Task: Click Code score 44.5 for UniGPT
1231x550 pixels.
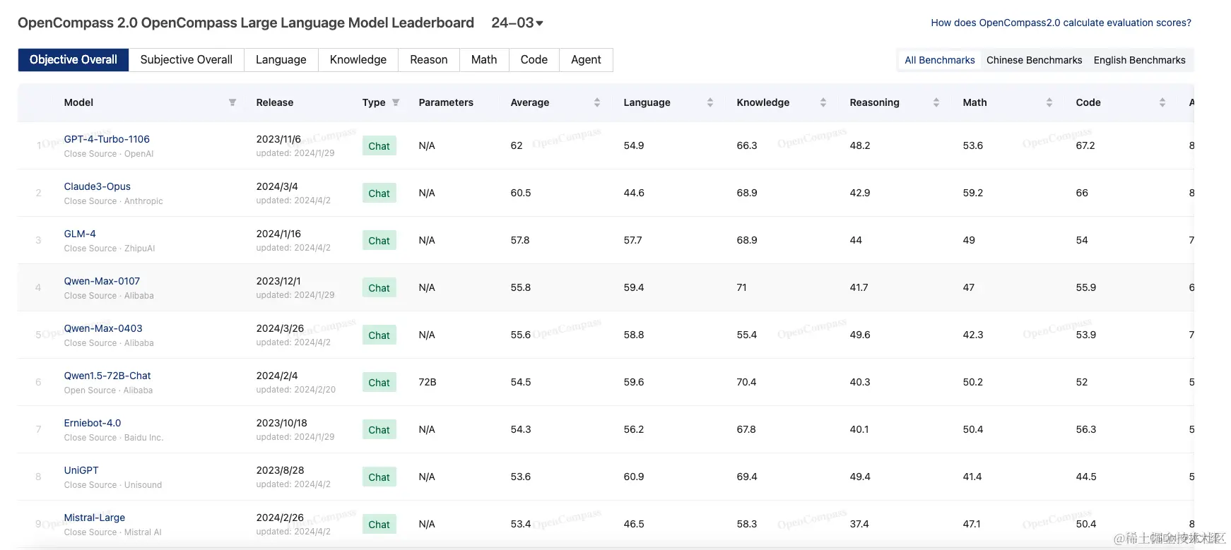Action: [x=1086, y=477]
